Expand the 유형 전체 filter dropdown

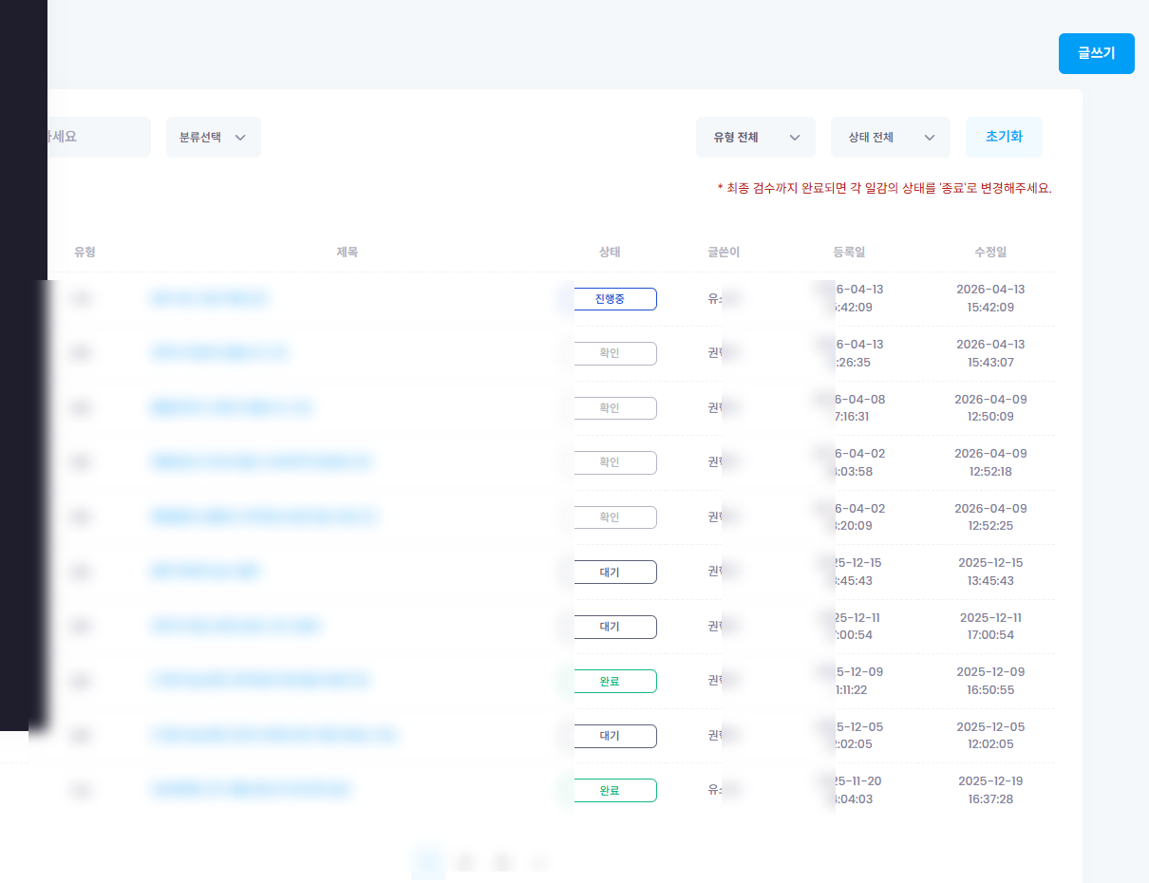point(755,138)
